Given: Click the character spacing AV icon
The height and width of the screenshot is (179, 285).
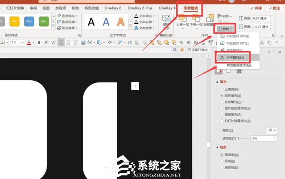Looking at the screenshot, I should point(89,43).
